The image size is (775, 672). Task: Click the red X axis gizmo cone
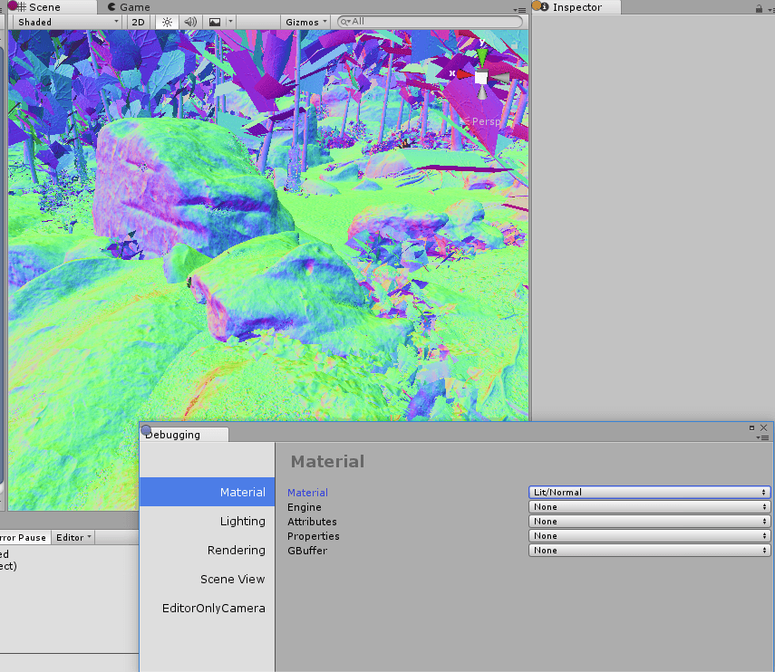(x=462, y=74)
